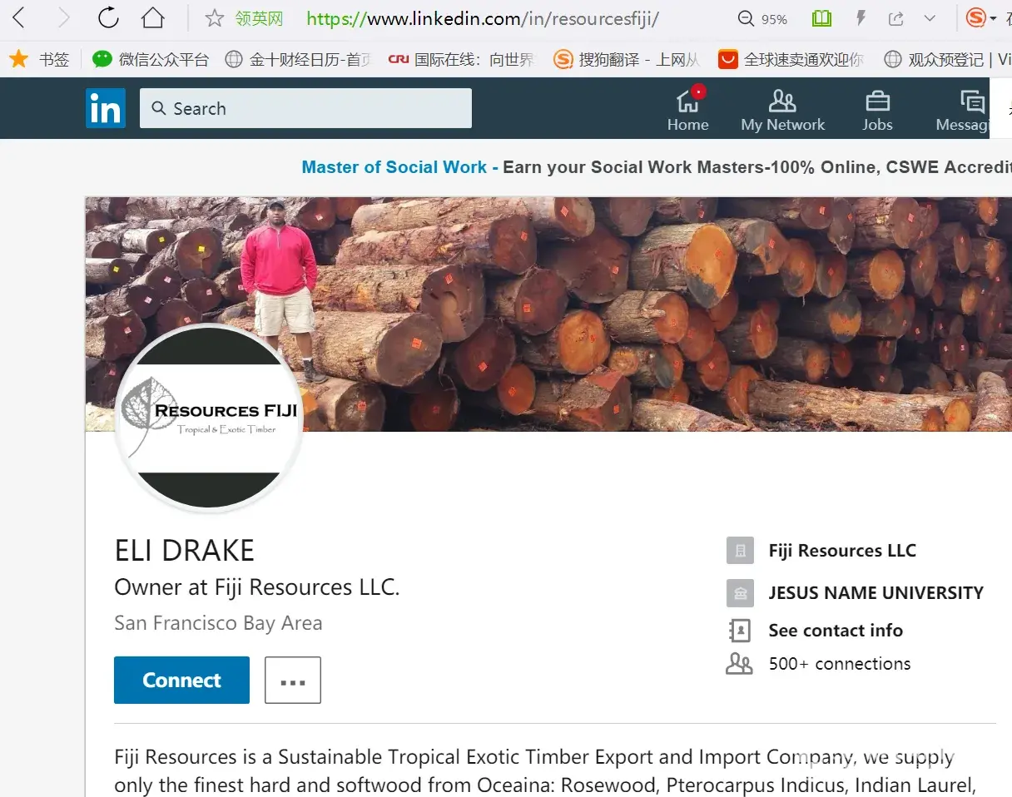Go to LinkedIn Home tab
Viewport: 1012px width, 797px height.
688,110
